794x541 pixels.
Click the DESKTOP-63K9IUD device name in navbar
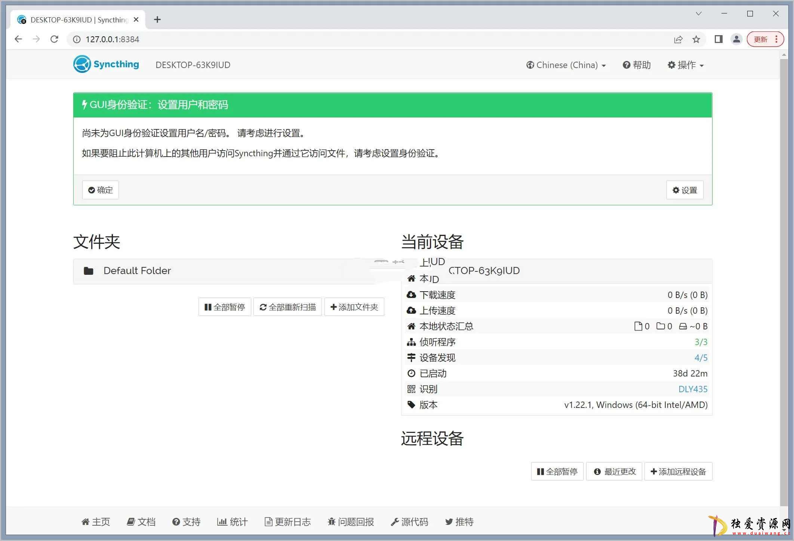tap(193, 65)
